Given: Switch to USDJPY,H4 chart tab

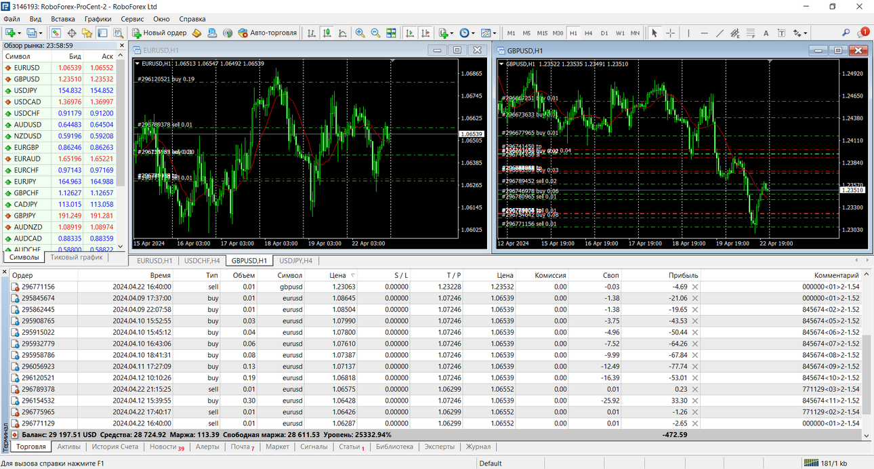Looking at the screenshot, I should [x=296, y=260].
